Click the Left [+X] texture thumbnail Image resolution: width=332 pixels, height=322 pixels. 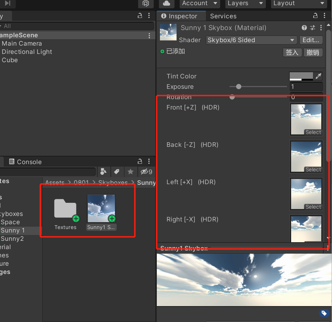306,194
